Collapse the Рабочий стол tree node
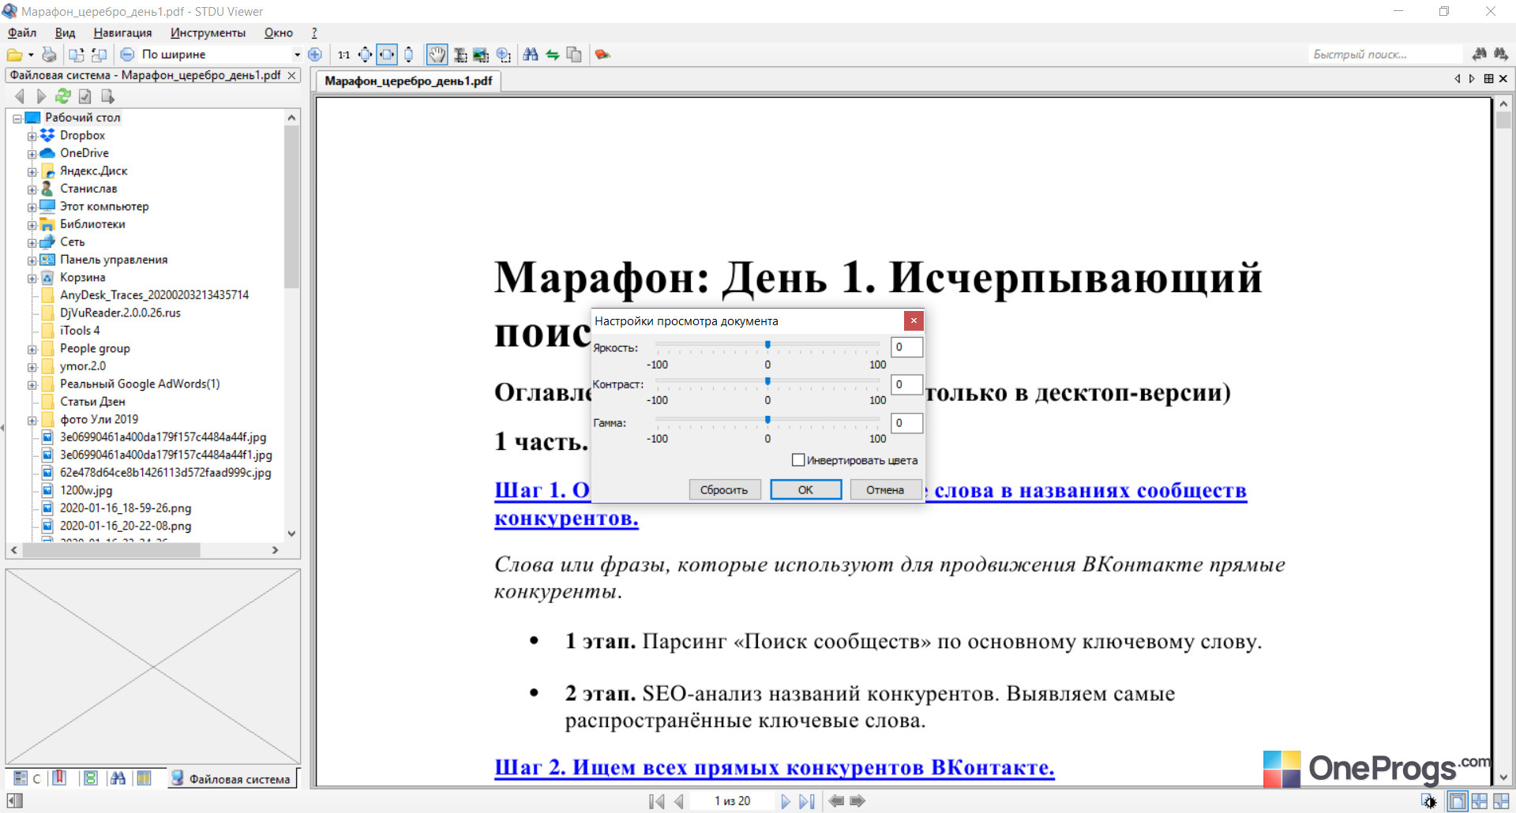Screen dimensions: 1516x813 click(x=17, y=118)
